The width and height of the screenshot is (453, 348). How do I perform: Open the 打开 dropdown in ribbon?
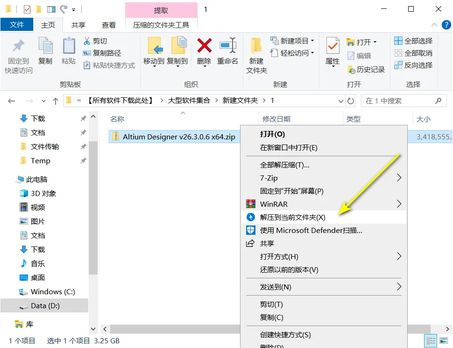point(375,42)
